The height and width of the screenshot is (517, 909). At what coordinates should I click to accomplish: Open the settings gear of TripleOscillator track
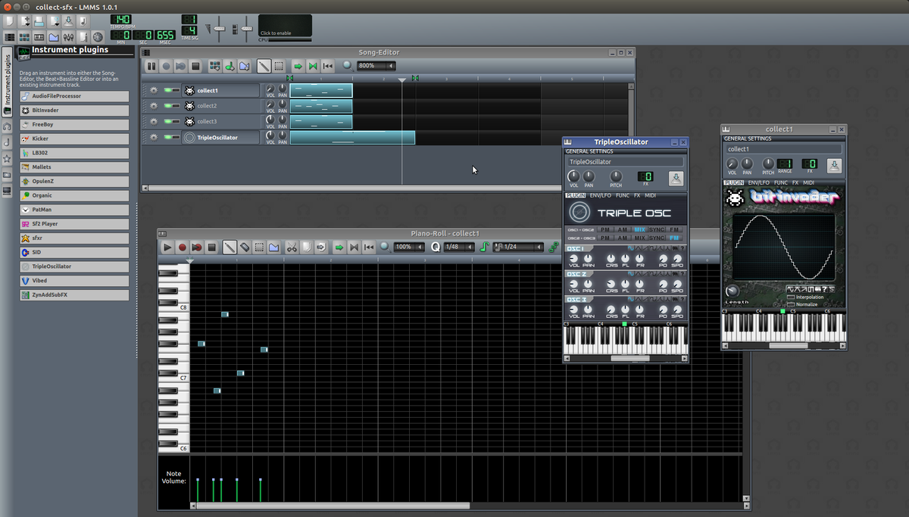coord(154,137)
